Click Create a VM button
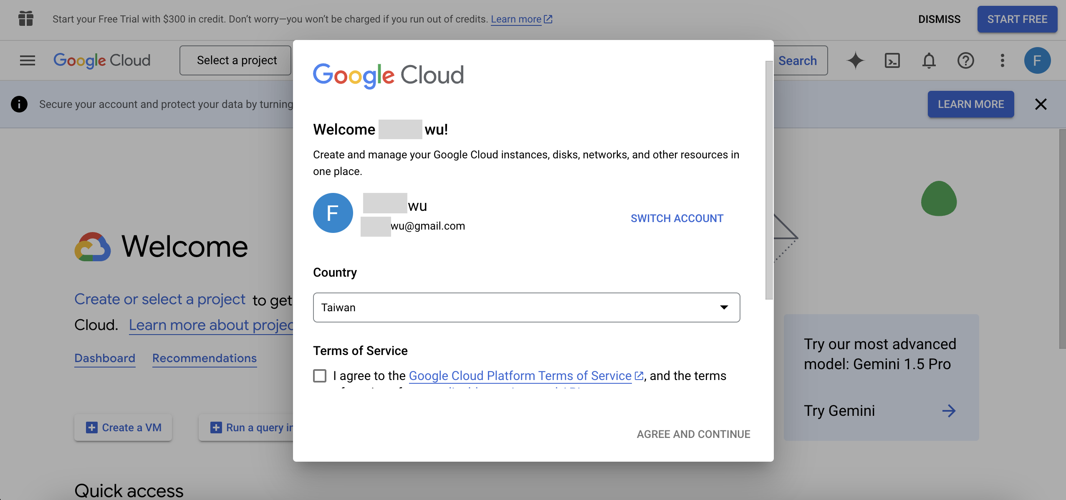This screenshot has height=500, width=1066. coord(123,427)
